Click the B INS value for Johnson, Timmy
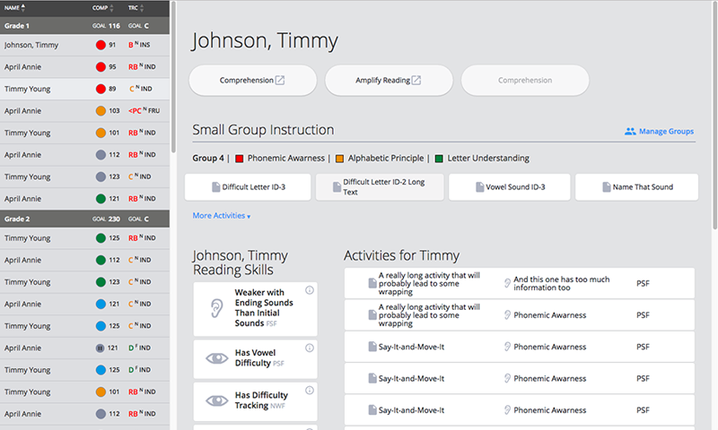718x430 pixels. (x=139, y=45)
